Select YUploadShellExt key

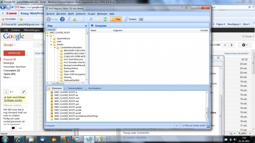tap(71, 80)
